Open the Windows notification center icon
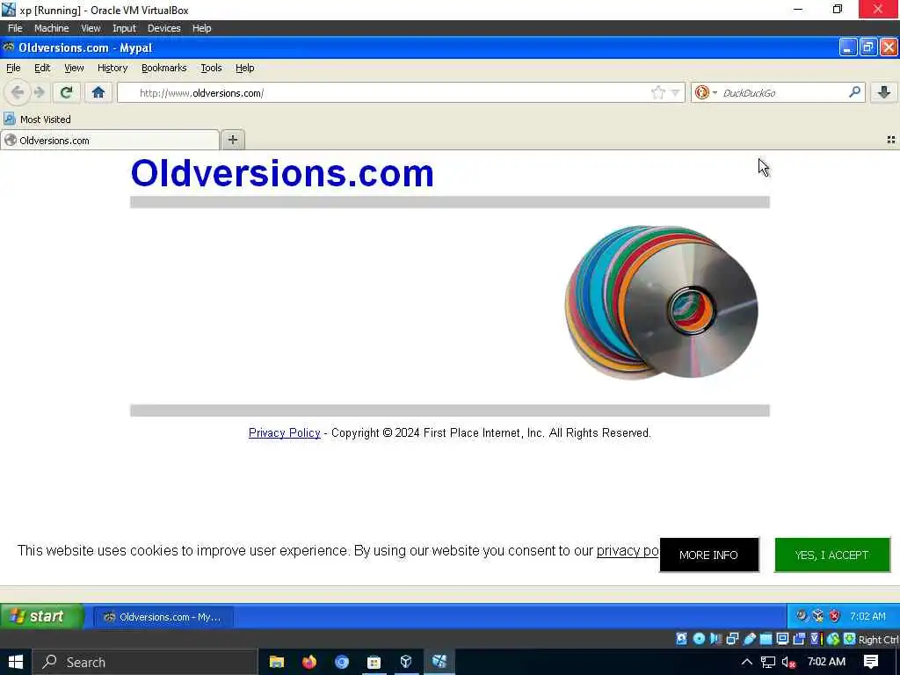 [x=871, y=662]
